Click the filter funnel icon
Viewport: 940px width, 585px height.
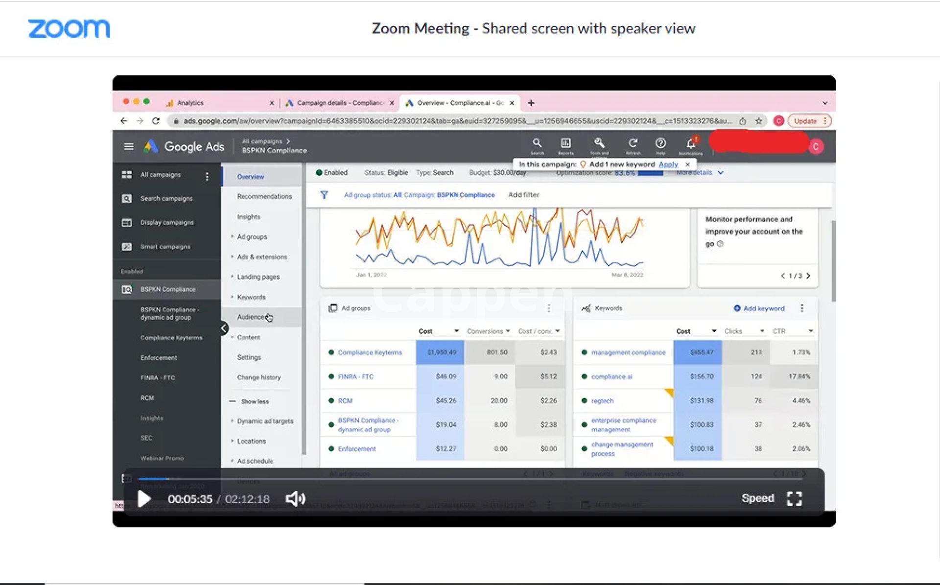324,195
